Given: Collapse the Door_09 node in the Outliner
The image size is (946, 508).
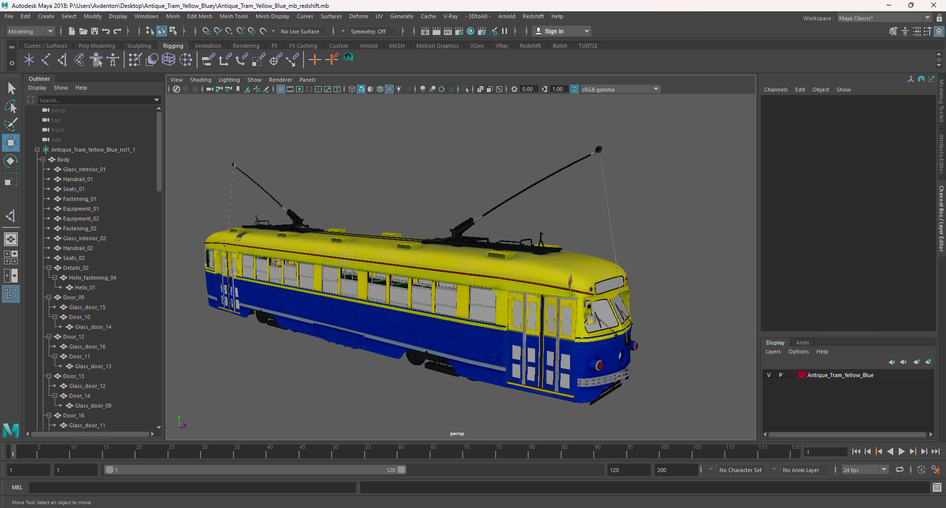Looking at the screenshot, I should click(x=49, y=297).
